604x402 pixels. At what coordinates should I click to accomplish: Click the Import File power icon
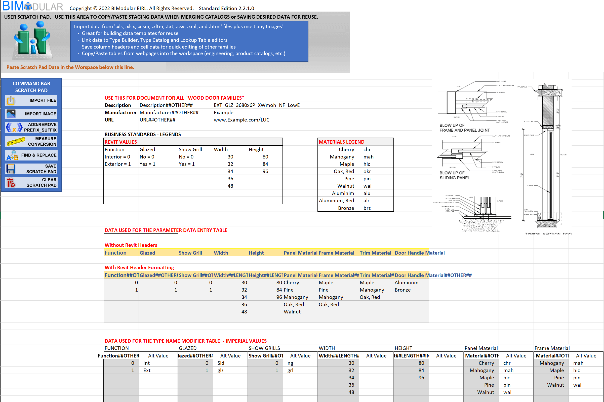click(11, 101)
